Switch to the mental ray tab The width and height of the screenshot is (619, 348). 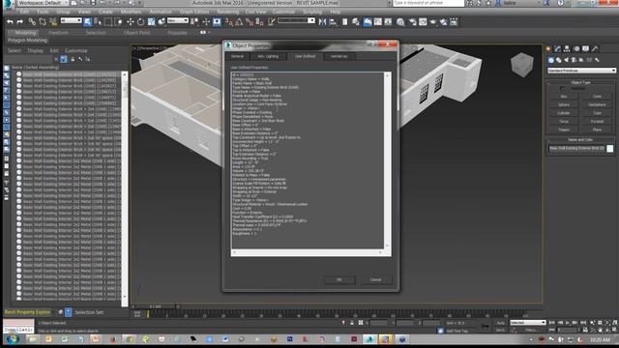point(339,56)
